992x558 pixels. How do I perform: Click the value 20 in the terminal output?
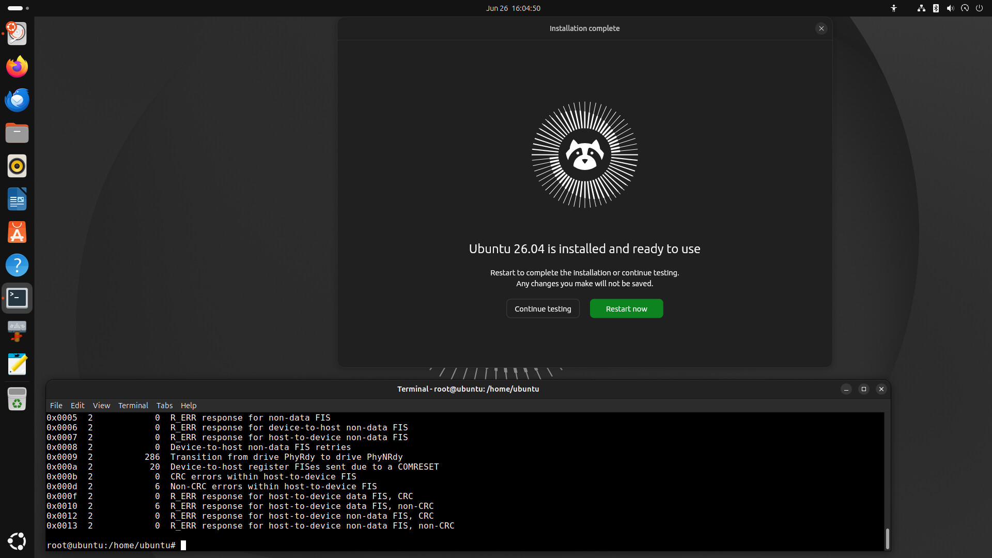point(155,467)
